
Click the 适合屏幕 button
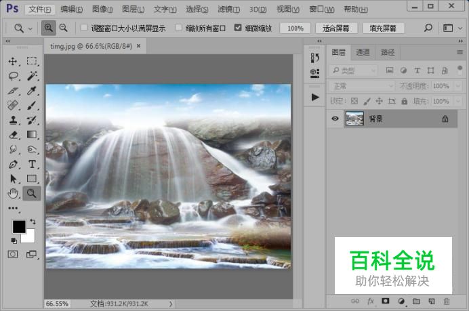(336, 28)
